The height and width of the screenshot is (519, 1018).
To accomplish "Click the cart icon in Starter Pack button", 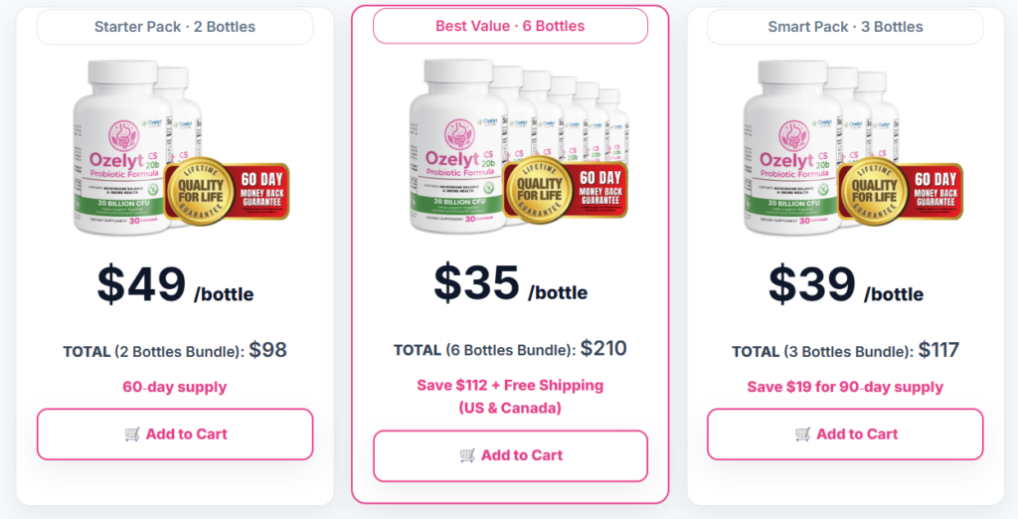I will (x=132, y=434).
